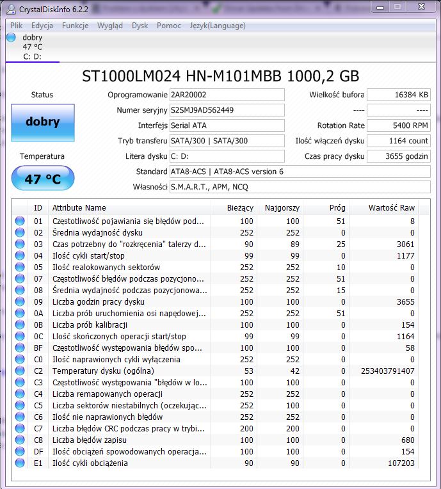
Task: Click the status orb of attribute 01
Action: point(20,221)
